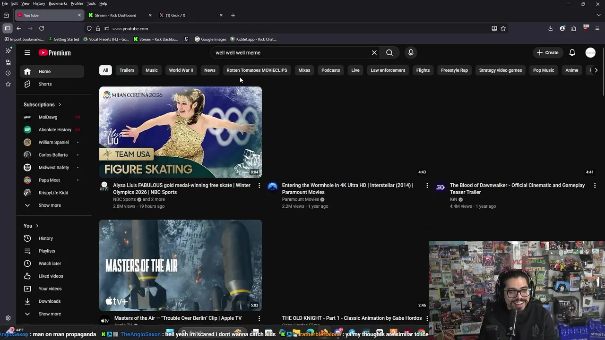Open YouTube notifications bell
This screenshot has height=340, width=605.
pos(572,53)
